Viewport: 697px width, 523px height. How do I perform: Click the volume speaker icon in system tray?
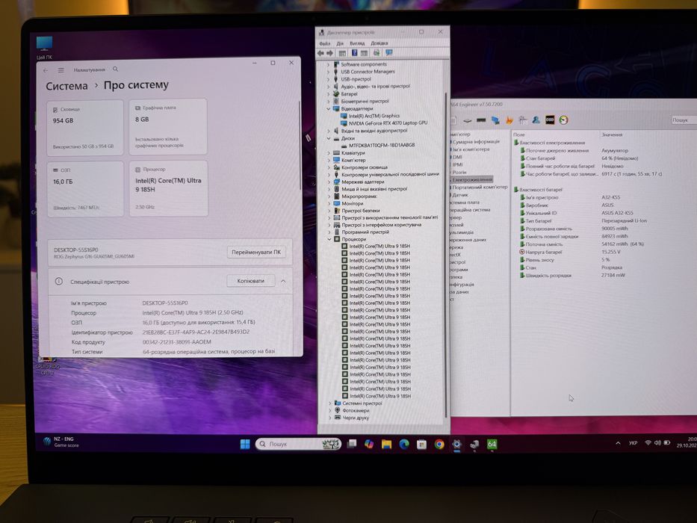click(x=657, y=443)
